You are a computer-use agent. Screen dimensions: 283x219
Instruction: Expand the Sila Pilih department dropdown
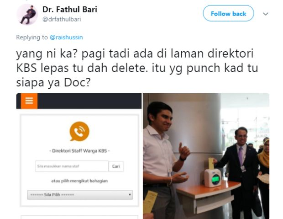[x=80, y=195]
